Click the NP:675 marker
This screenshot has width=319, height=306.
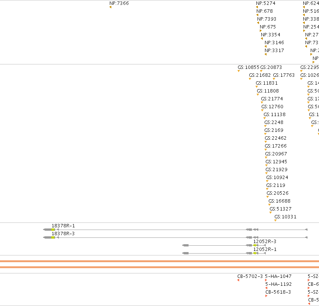point(261,31)
